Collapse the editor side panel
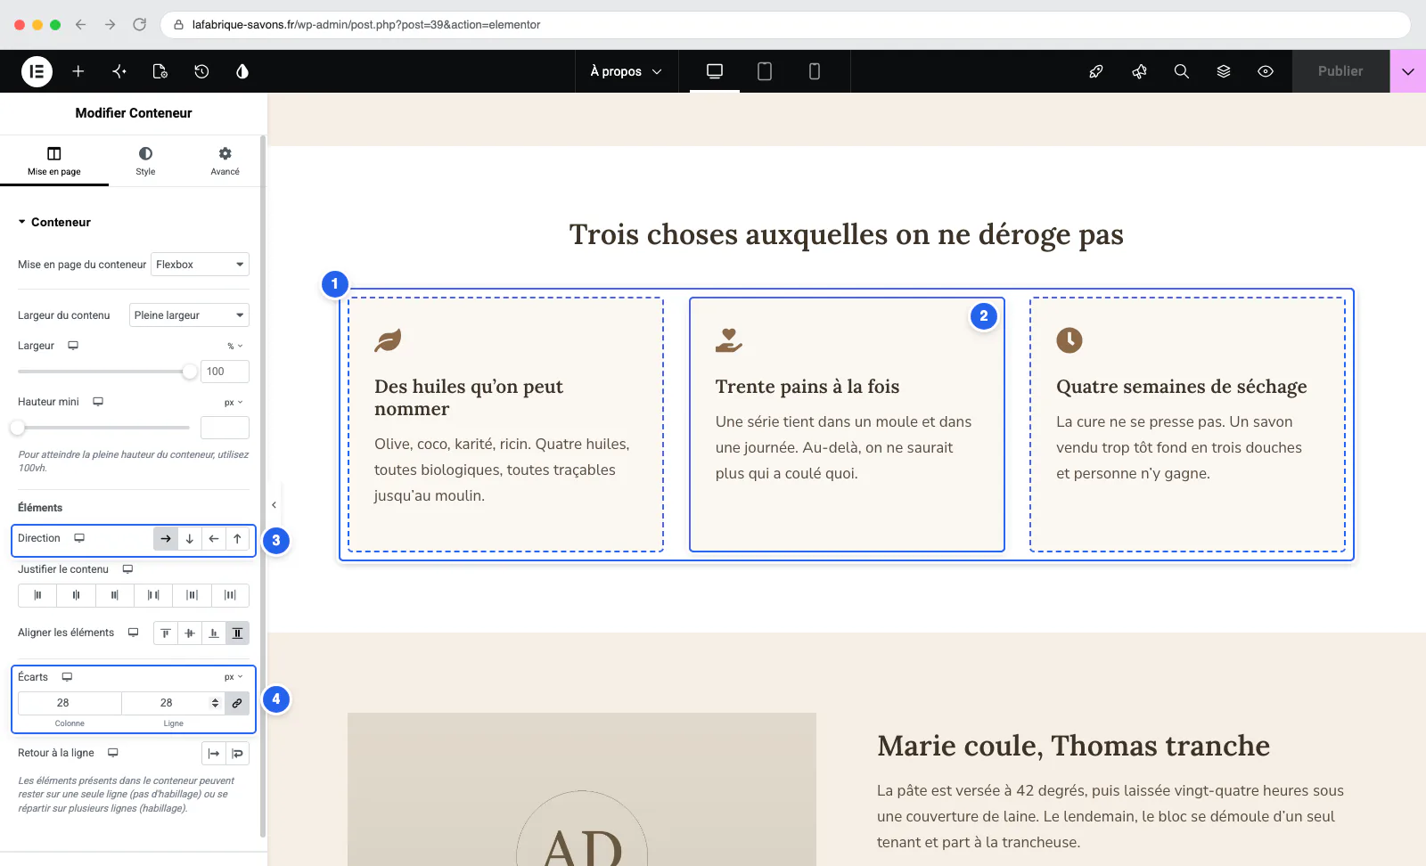The height and width of the screenshot is (866, 1426). coord(275,505)
